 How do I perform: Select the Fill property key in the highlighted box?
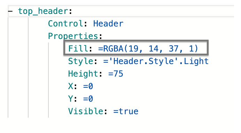(x=78, y=48)
